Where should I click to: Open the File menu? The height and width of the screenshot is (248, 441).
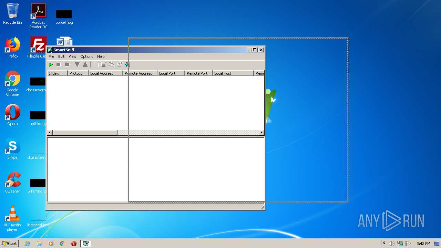pos(51,56)
